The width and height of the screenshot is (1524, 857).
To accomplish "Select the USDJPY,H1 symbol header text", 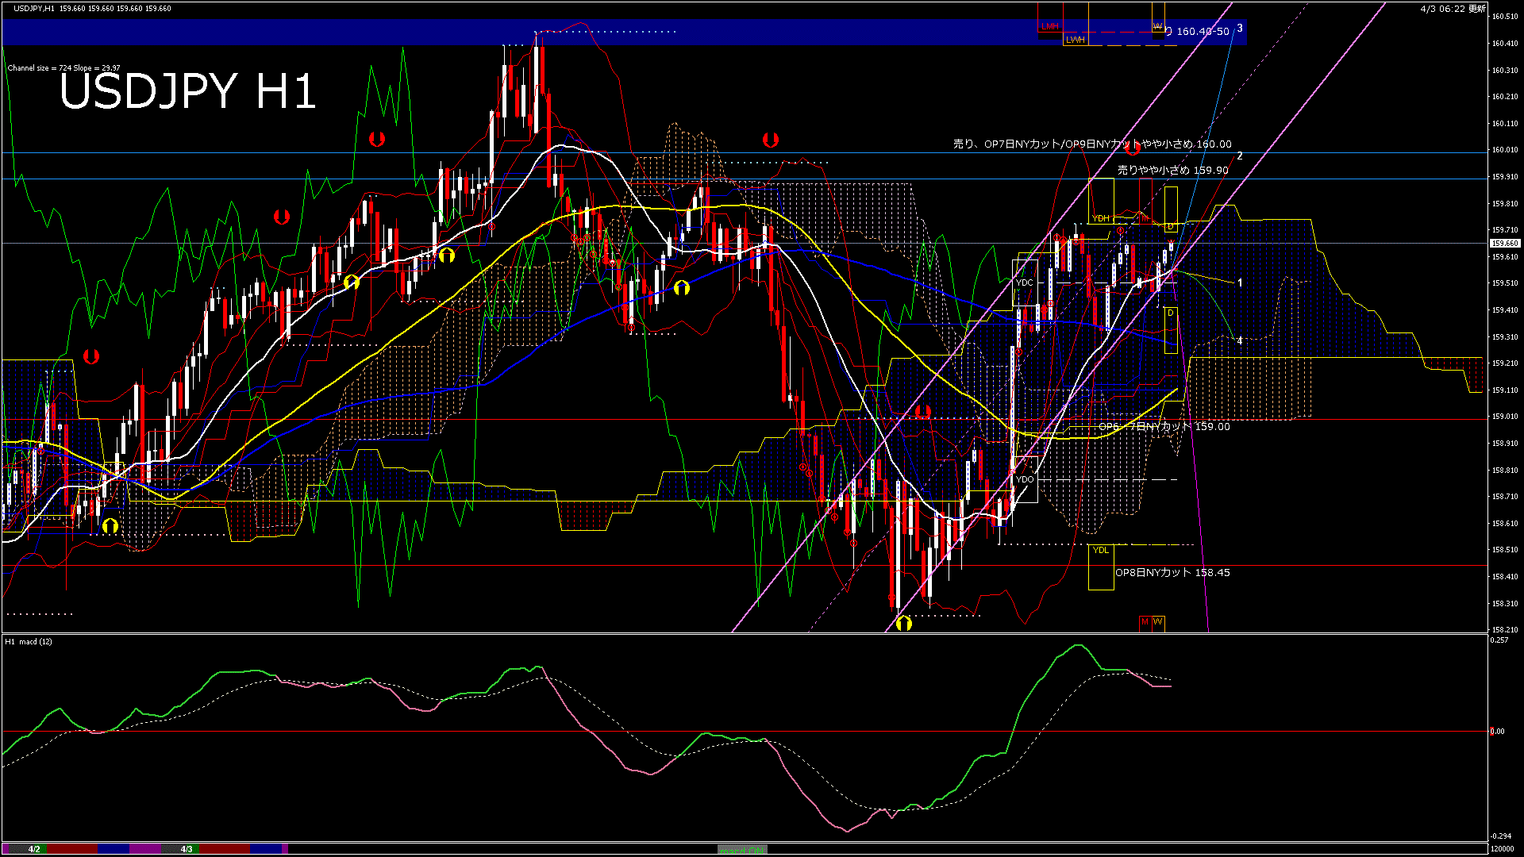I will (x=35, y=9).
